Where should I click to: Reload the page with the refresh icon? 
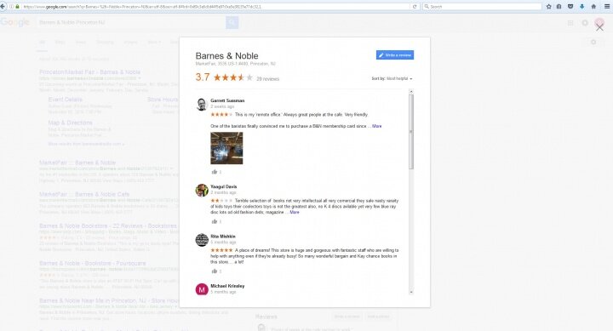pos(415,7)
